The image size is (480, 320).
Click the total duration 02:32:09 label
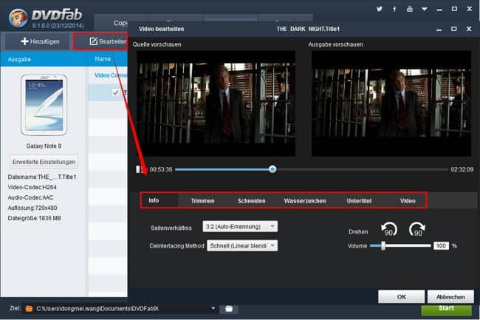(462, 169)
